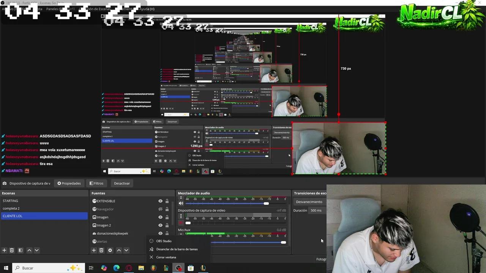Toggle lock on Imagen 2 source
Viewport: 486px width, 273px height.
click(x=167, y=225)
